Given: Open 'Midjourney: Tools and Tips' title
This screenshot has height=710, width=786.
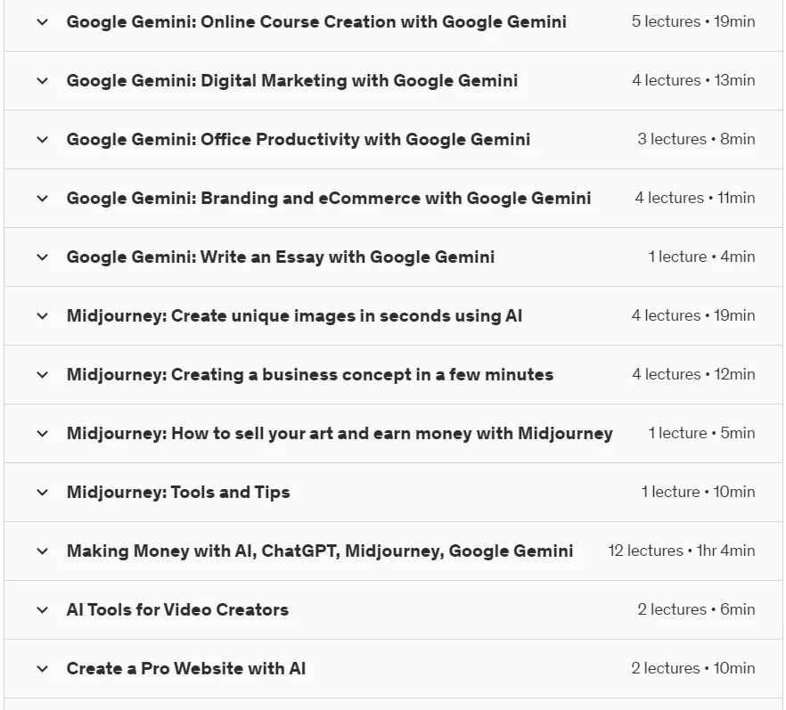Looking at the screenshot, I should (178, 492).
